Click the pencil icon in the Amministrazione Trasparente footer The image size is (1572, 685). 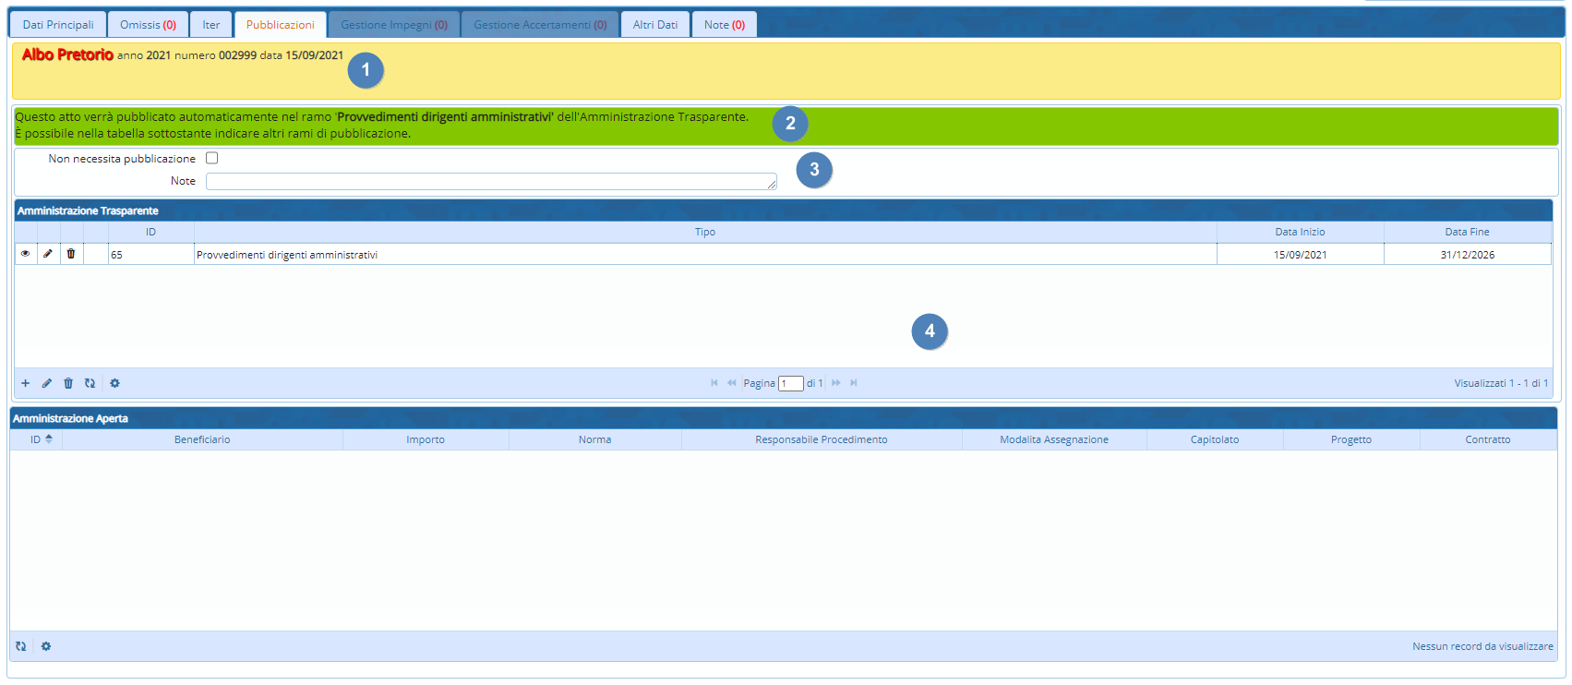coord(47,383)
